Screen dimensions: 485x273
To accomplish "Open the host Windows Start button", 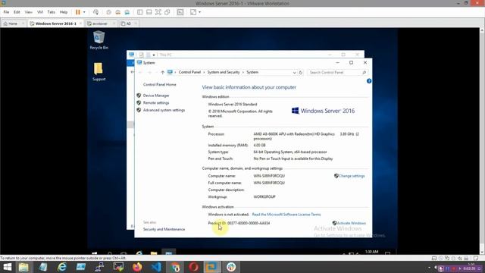I will click(x=7, y=267).
